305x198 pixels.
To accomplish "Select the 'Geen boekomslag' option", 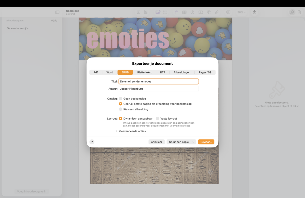I will [x=121, y=98].
